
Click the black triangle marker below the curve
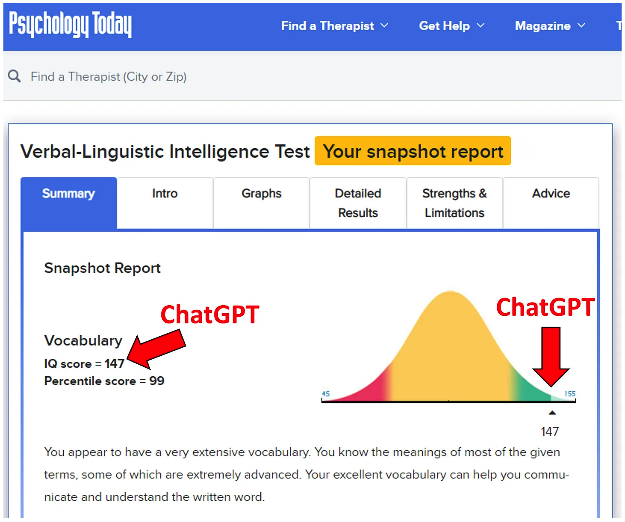552,413
